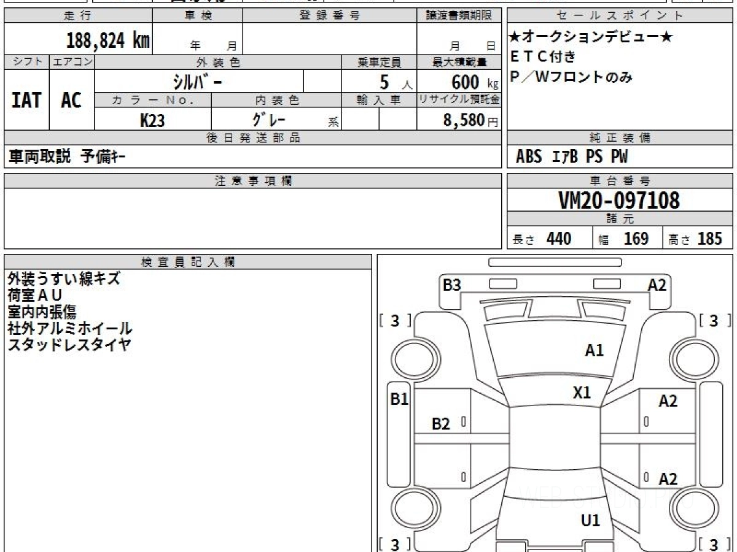
Task: Click the 600 kg load capacity value
Action: click(x=474, y=82)
